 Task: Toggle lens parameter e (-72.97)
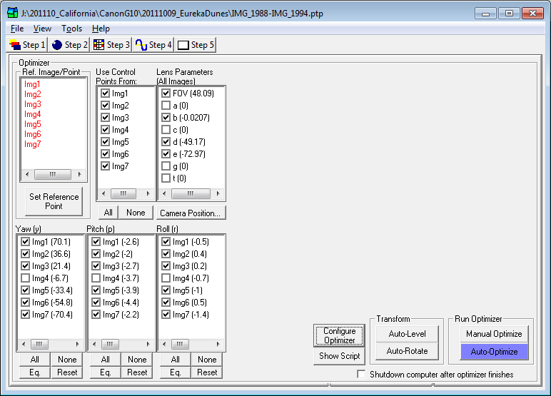(x=166, y=154)
